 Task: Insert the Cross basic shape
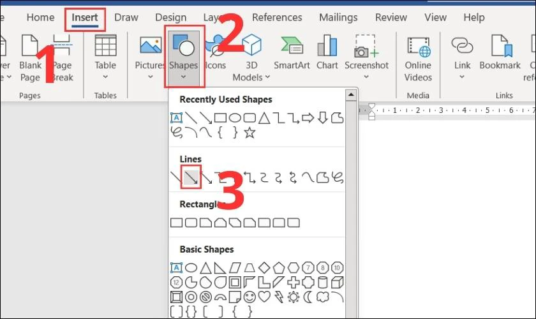(x=294, y=283)
